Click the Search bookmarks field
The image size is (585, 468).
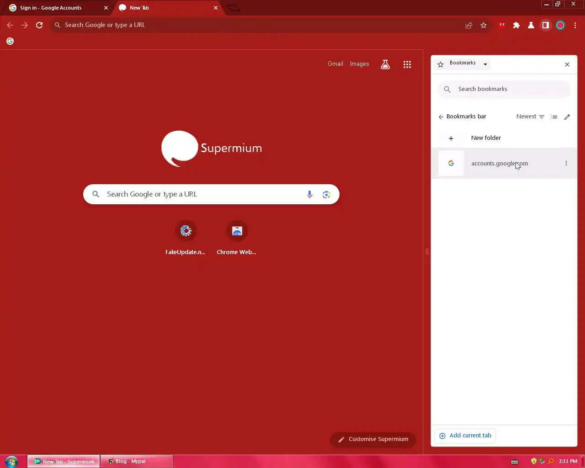[504, 89]
